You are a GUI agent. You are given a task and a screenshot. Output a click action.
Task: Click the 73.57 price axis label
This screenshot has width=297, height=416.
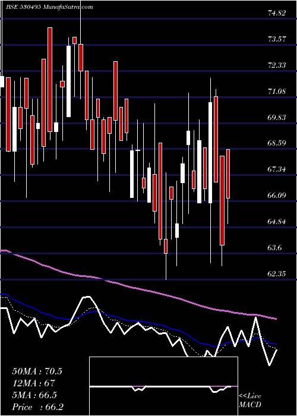tap(277, 39)
